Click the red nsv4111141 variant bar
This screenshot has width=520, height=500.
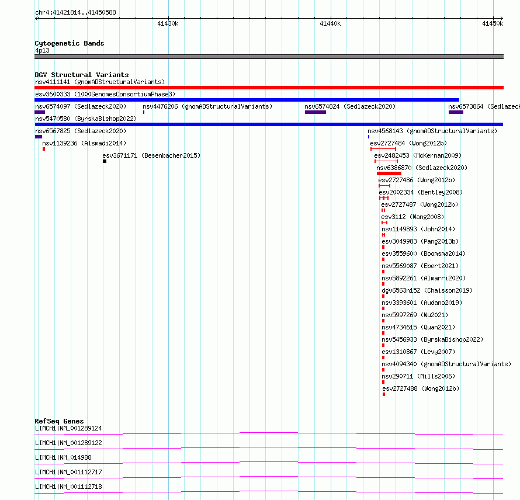click(269, 88)
